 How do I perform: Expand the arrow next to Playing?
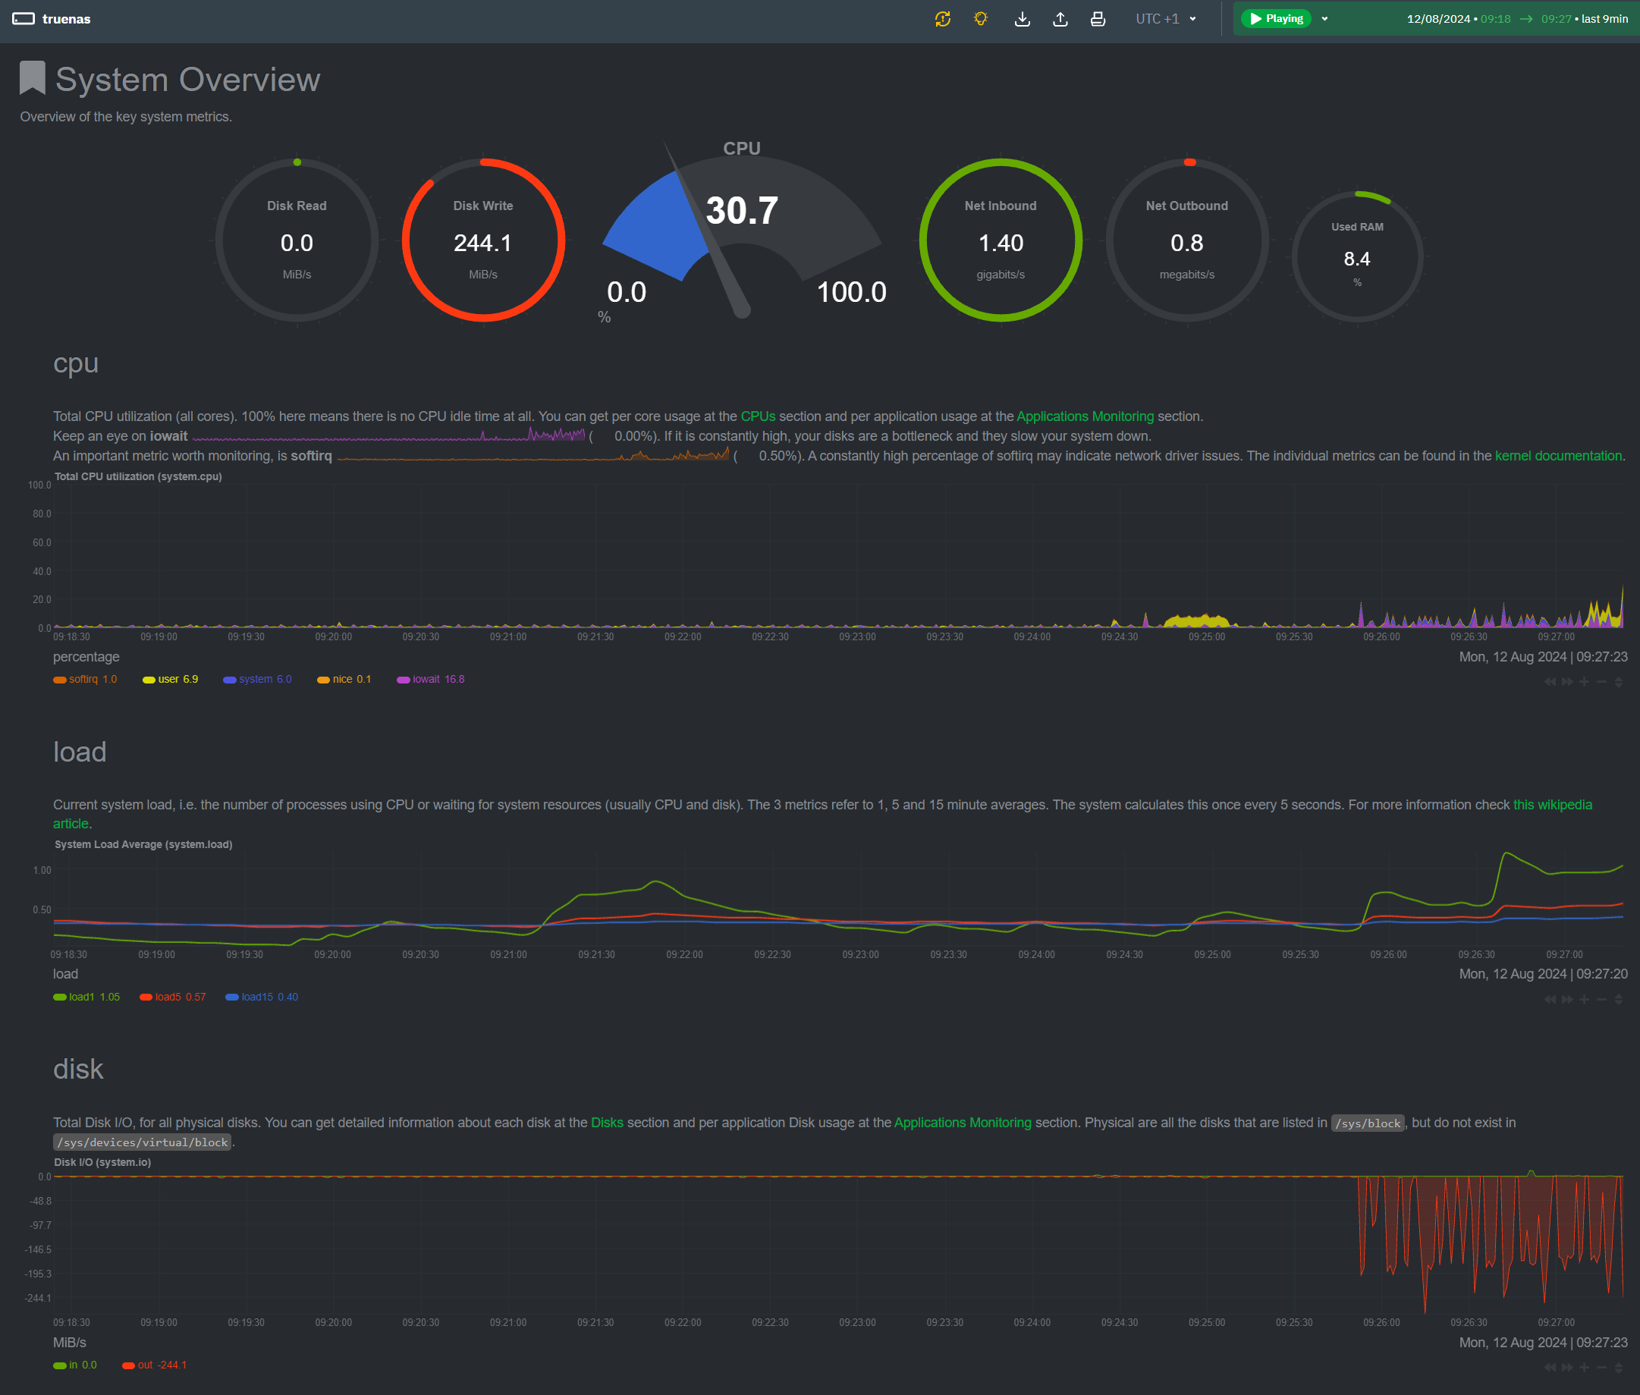click(1324, 19)
